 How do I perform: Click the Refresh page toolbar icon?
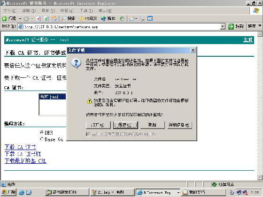pos(46,19)
